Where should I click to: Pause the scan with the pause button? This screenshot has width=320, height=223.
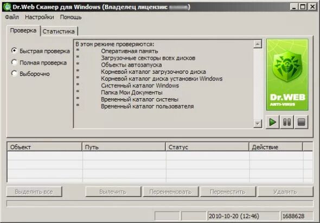[287, 122]
